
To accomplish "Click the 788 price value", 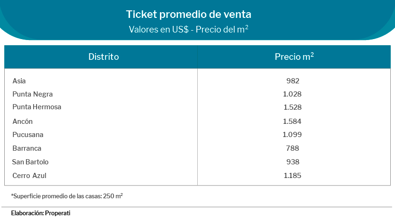I will 292,148.
